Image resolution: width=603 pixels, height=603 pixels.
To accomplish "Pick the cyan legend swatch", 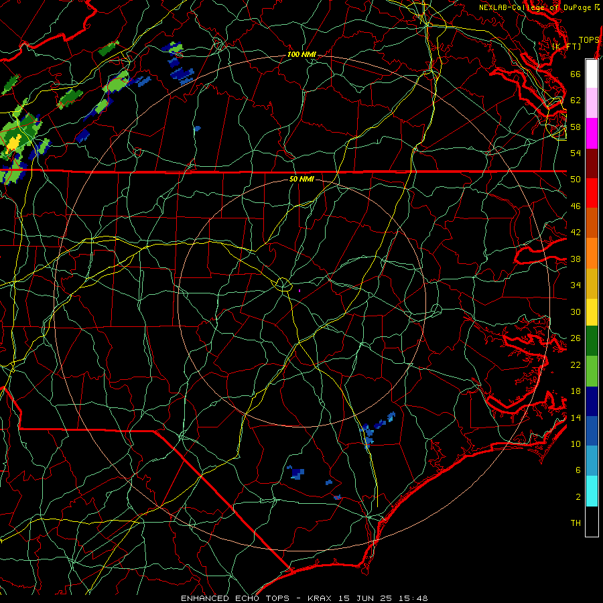I will tap(592, 491).
